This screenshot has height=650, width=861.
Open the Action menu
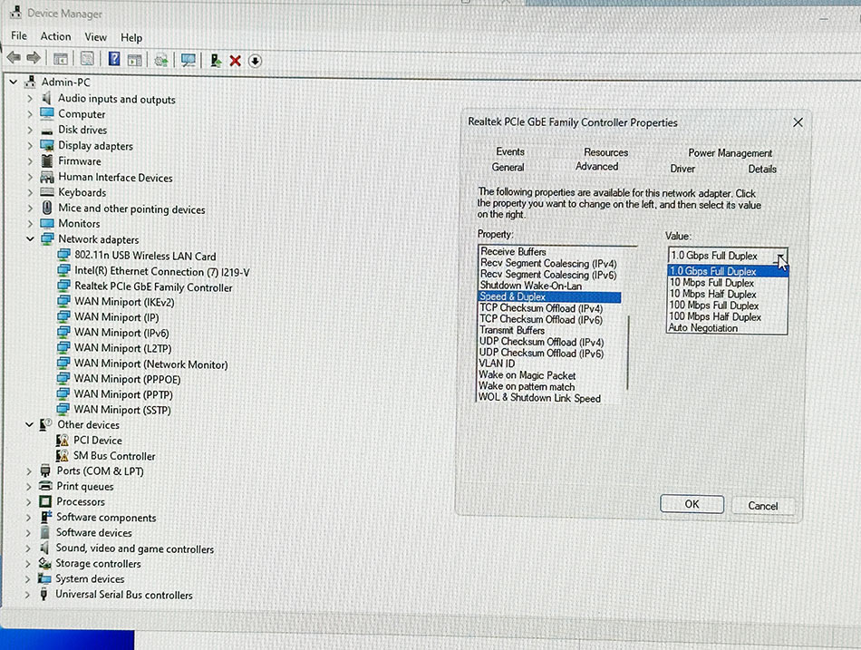click(55, 36)
